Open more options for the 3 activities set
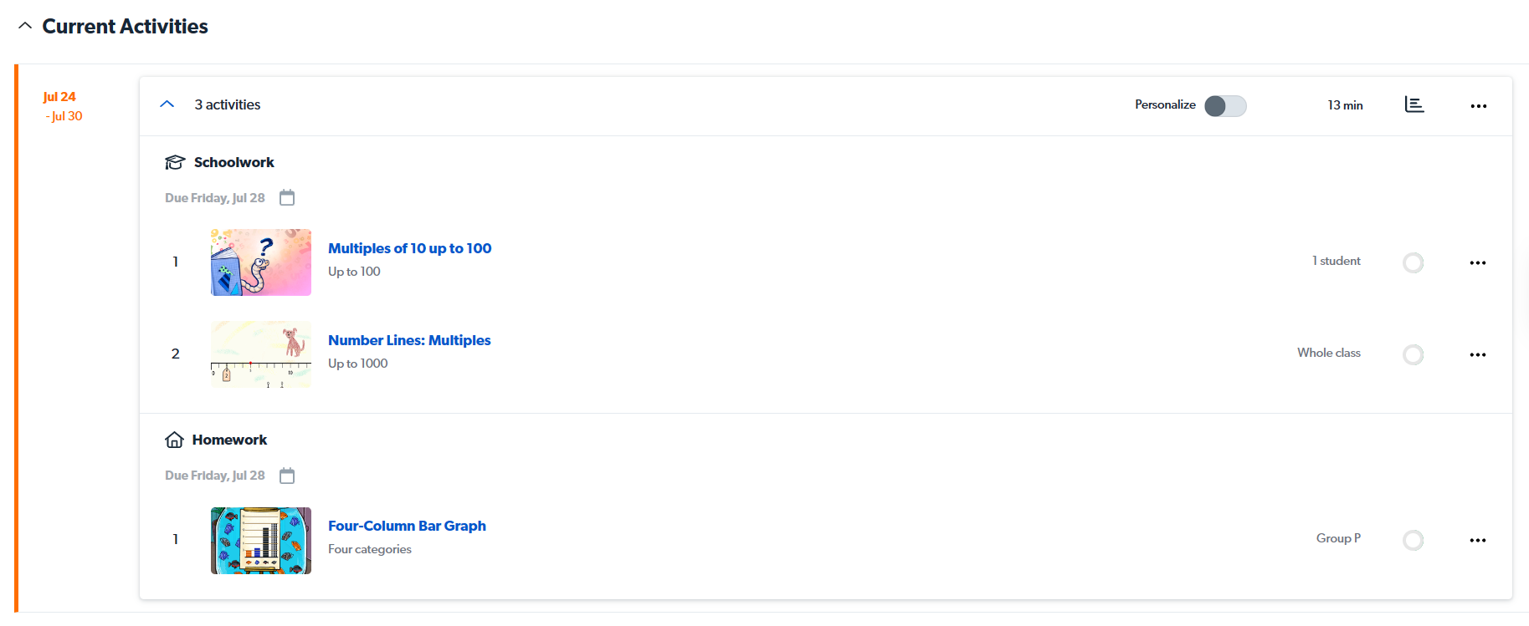This screenshot has width=1529, height=626. tap(1478, 106)
